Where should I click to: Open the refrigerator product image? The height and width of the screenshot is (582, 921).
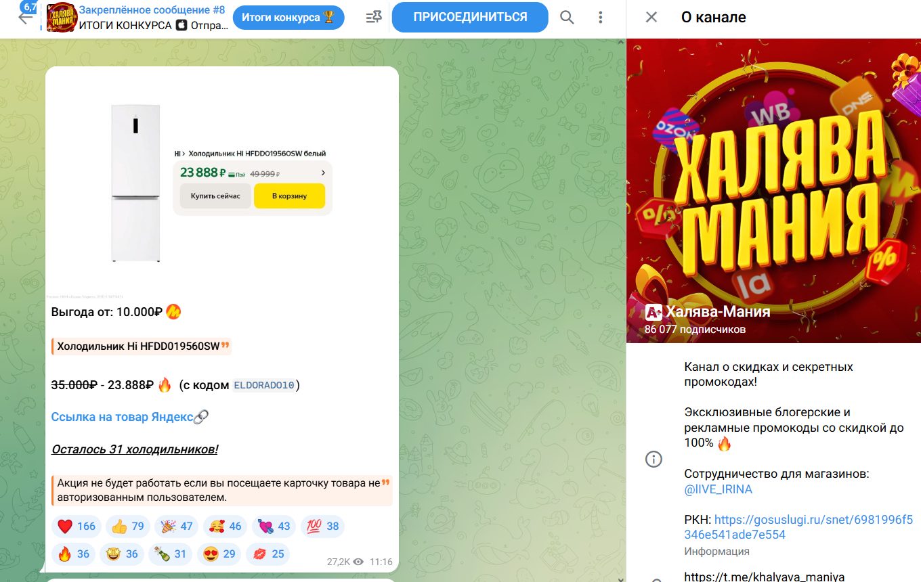click(222, 183)
